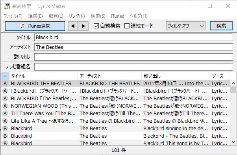Sort results by ソース column header
Screen dimensions: 237x155
pyautogui.click(x=219, y=76)
